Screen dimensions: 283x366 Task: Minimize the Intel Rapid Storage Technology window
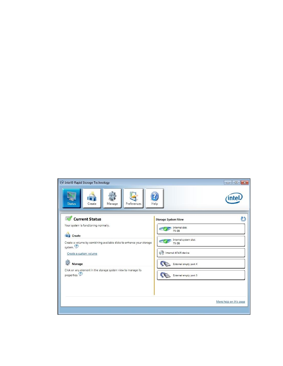228,183
